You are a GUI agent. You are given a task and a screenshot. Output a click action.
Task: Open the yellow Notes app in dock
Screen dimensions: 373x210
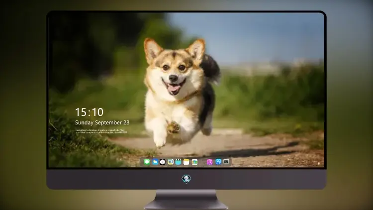coord(186,162)
